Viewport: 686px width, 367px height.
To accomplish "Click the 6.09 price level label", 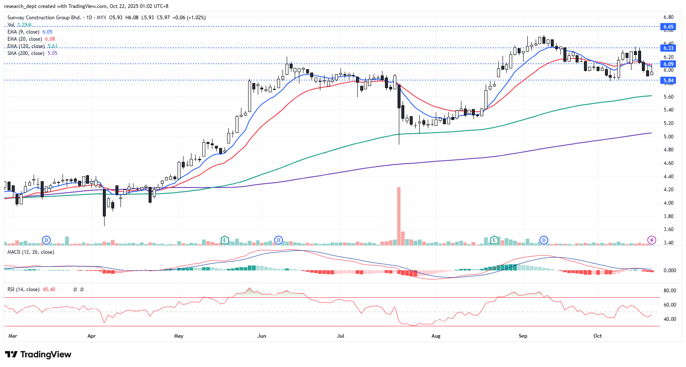I will [668, 64].
